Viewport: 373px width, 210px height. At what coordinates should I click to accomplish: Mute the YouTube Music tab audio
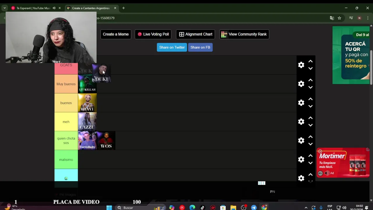click(54, 8)
